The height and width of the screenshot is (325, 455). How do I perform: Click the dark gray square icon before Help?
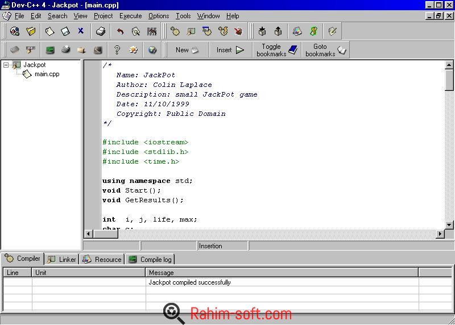(98, 50)
